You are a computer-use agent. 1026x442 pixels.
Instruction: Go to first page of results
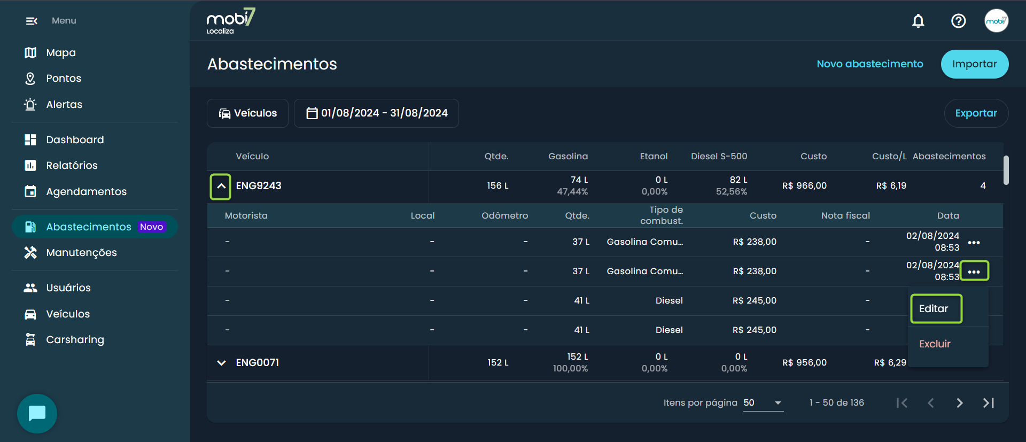pos(902,403)
